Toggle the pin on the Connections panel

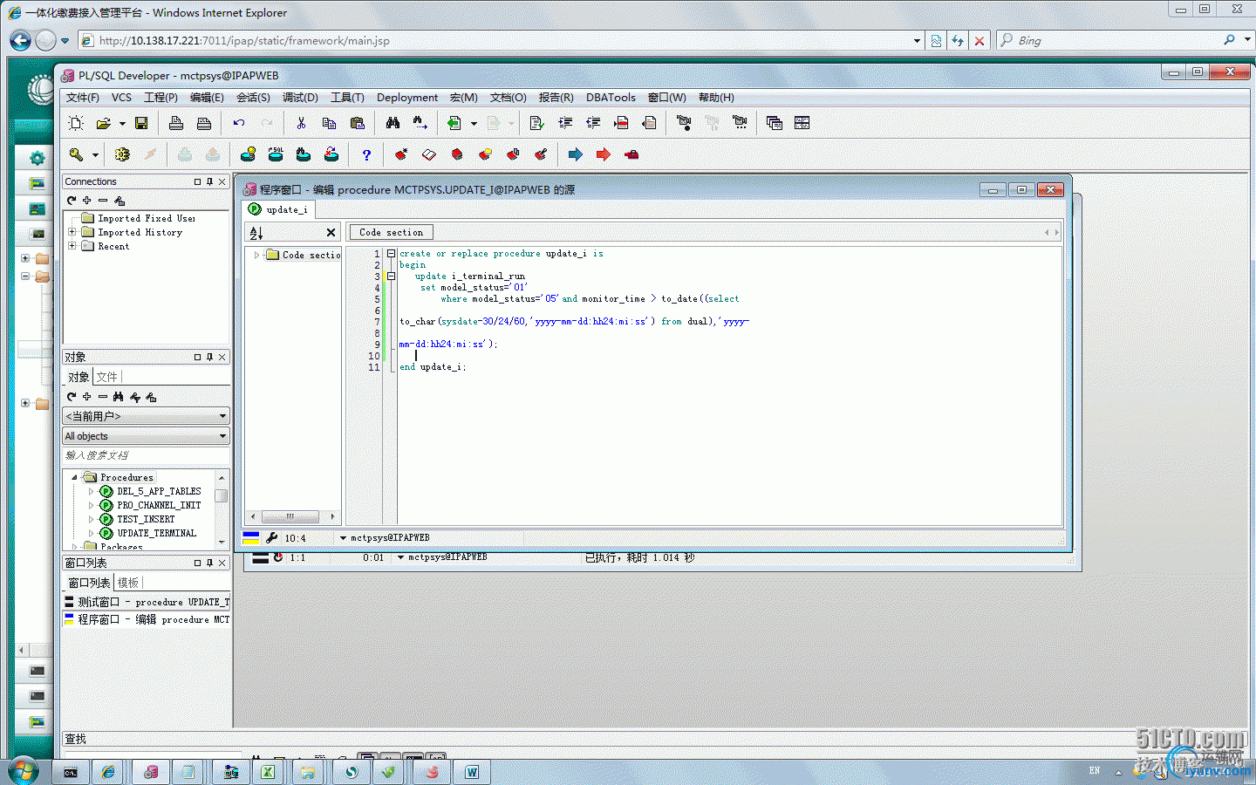click(209, 181)
